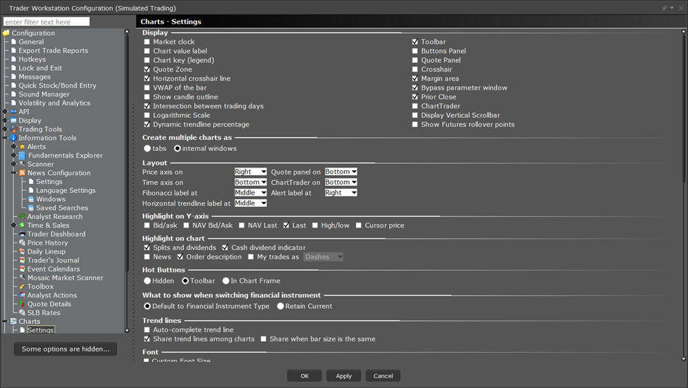The image size is (688, 388).
Task: Click the Quote Details icon
Action: point(22,304)
